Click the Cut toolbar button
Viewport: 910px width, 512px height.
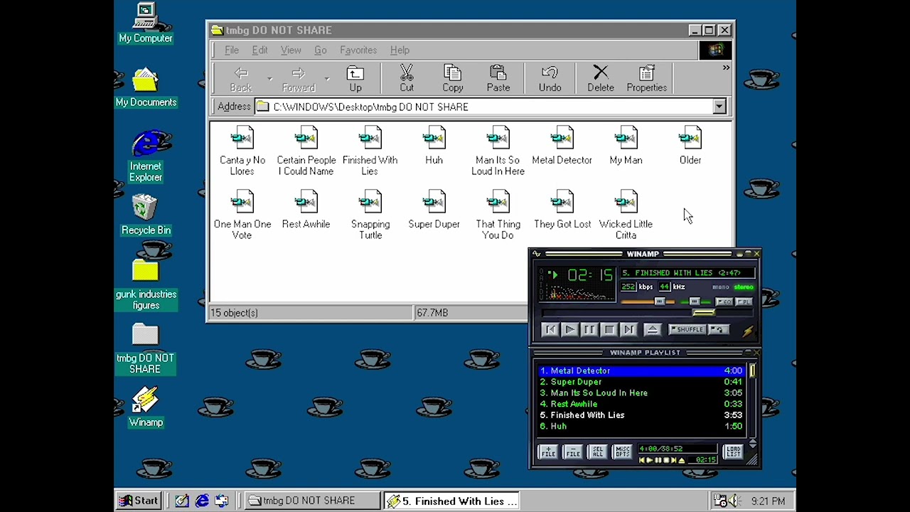[x=407, y=79]
